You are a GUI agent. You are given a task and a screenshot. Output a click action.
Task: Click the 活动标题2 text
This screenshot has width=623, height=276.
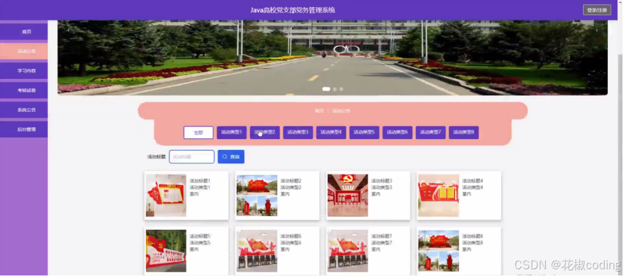[291, 181]
